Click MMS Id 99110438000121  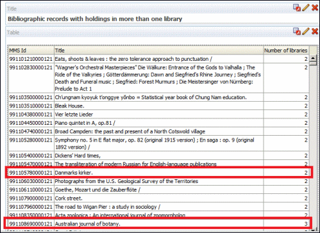coord(31,115)
